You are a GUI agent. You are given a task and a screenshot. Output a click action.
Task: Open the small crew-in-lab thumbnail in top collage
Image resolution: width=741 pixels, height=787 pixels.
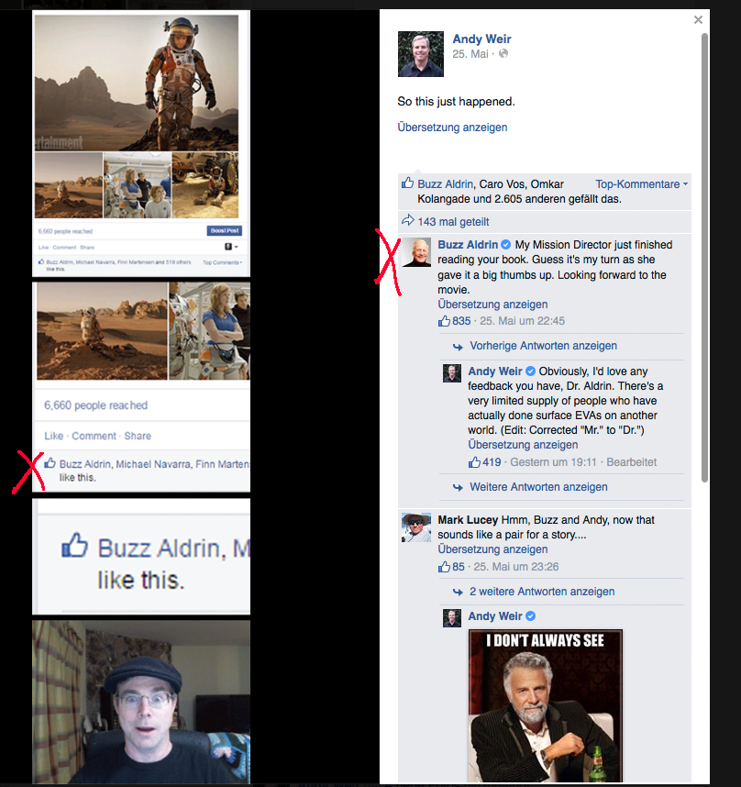137,185
